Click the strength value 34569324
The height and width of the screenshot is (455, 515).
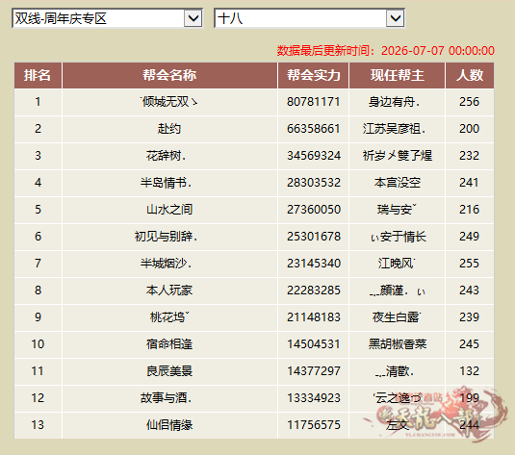pyautogui.click(x=314, y=156)
